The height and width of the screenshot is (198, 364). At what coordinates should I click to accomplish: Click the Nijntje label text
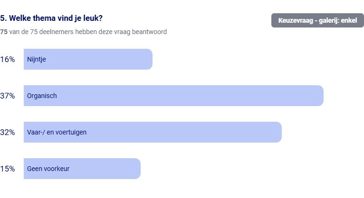tap(37, 59)
